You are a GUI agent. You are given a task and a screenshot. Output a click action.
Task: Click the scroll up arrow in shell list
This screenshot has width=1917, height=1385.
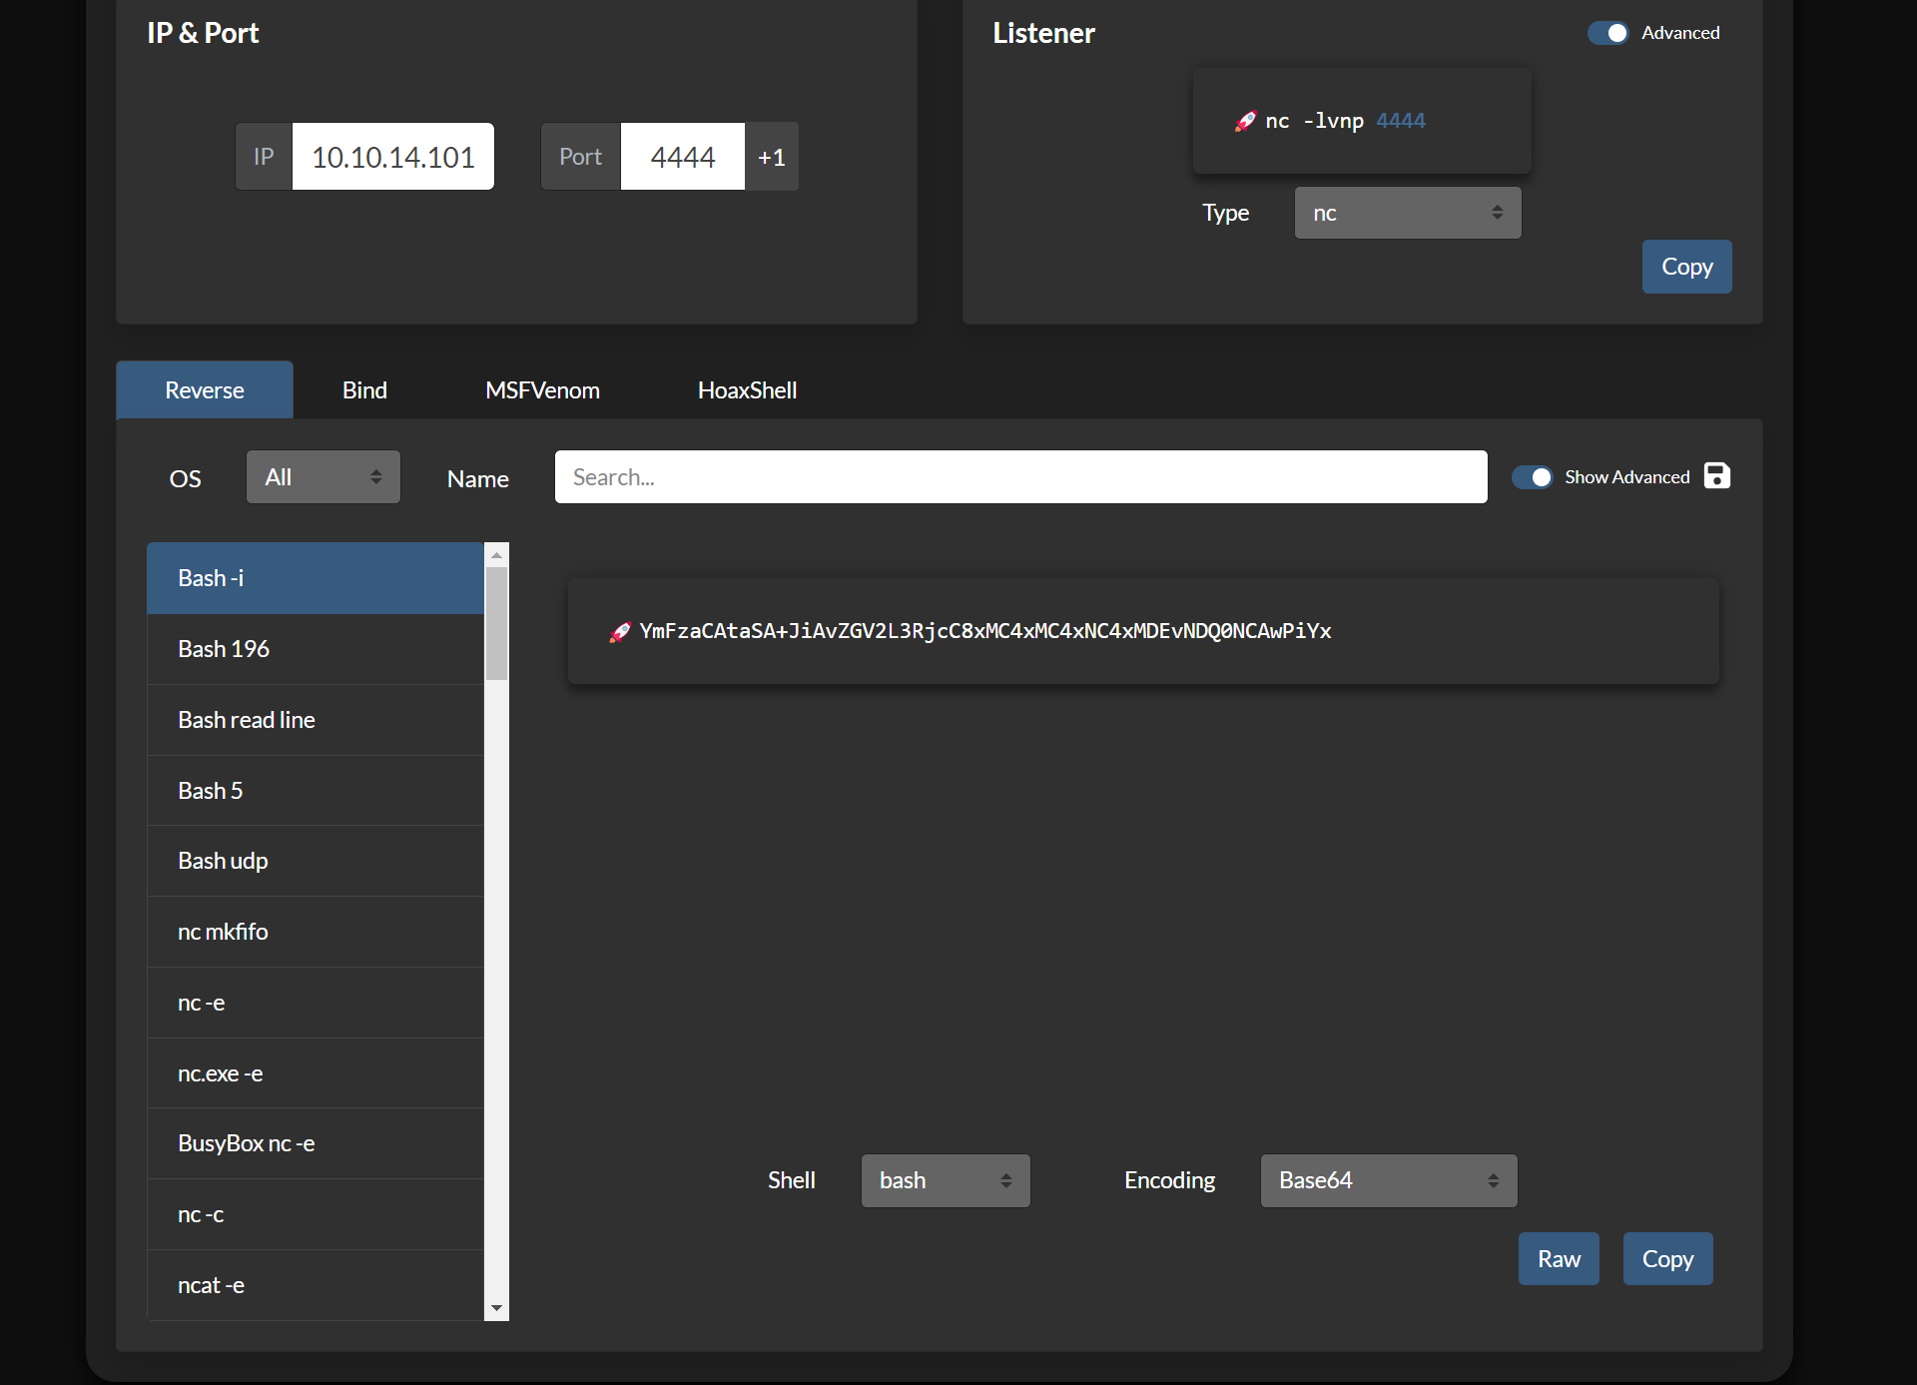coord(496,555)
